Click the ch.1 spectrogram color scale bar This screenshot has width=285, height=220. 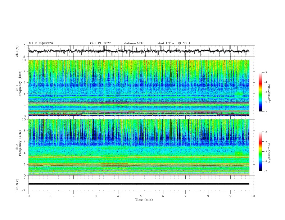[x=260, y=92]
